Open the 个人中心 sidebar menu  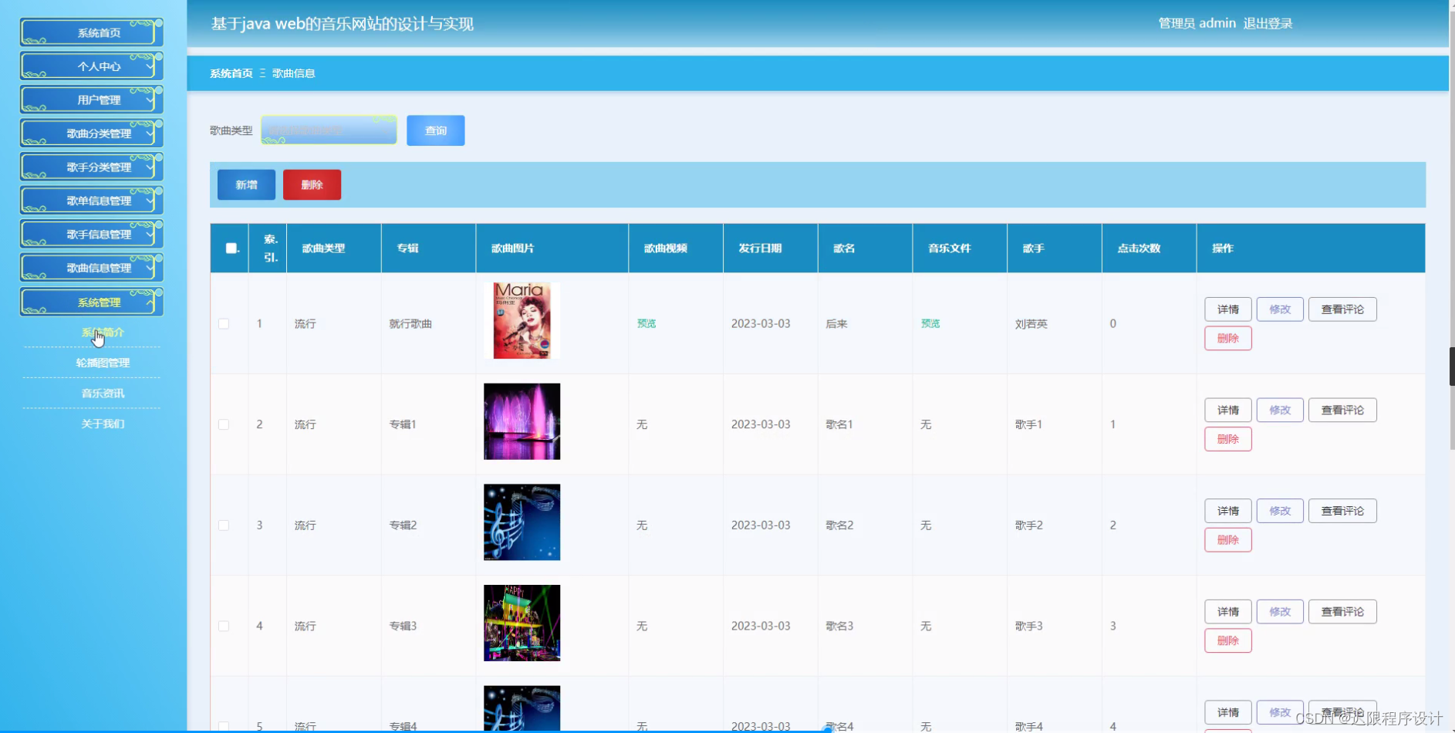tap(92, 66)
